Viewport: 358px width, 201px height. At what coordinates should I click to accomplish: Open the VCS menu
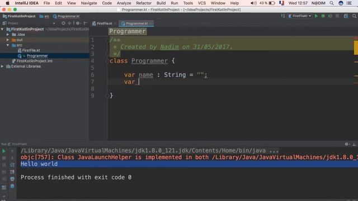point(201,3)
